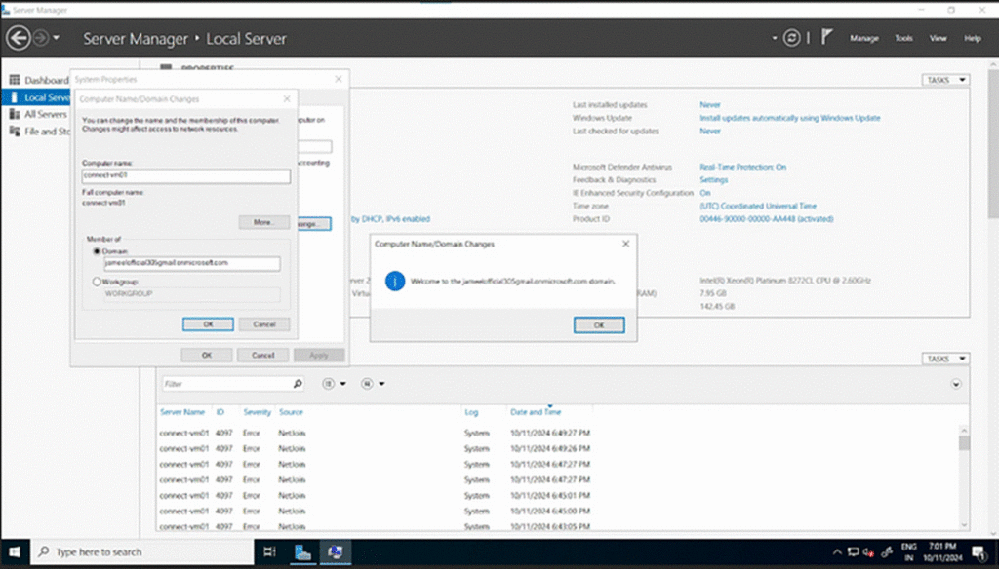Click OK on the Welcome domain dialog
999x569 pixels.
(x=599, y=324)
